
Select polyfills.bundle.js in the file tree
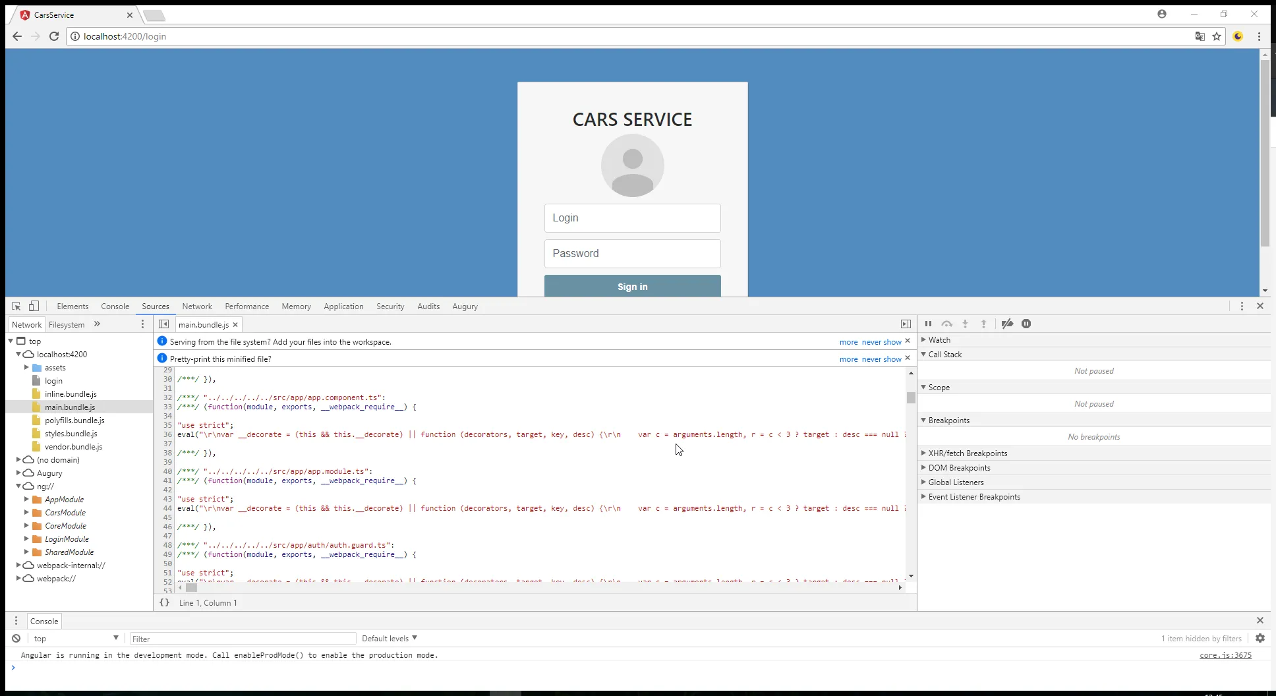coord(74,420)
